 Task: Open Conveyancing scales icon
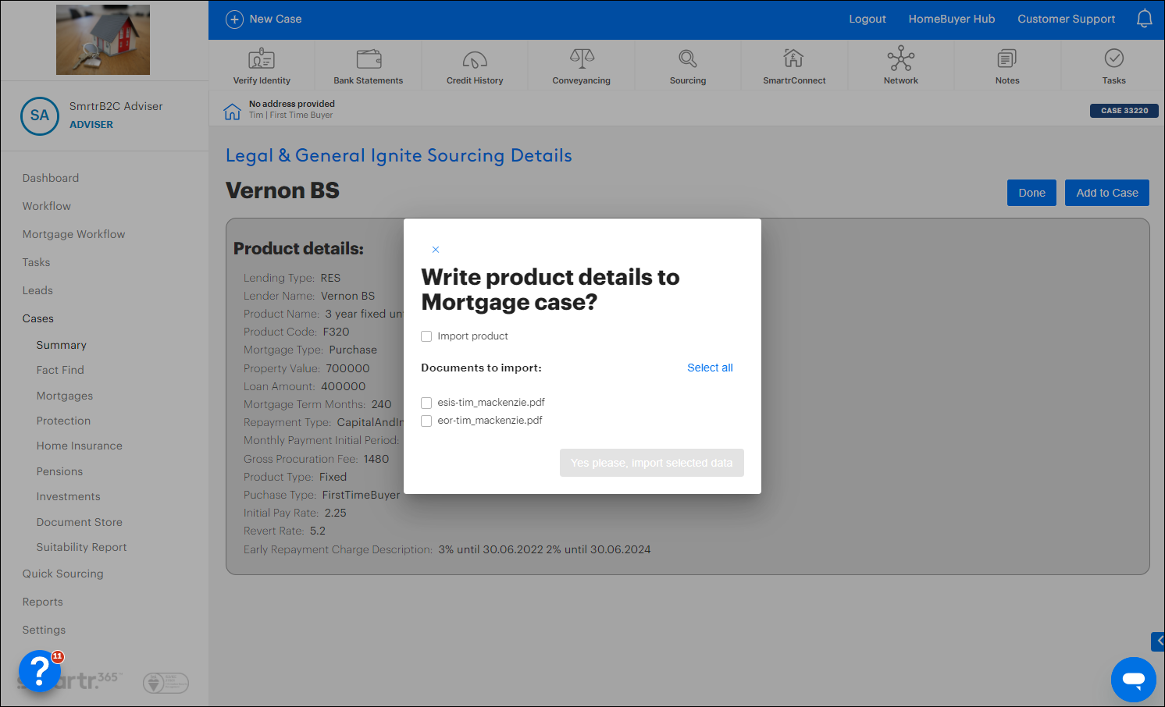(x=582, y=59)
